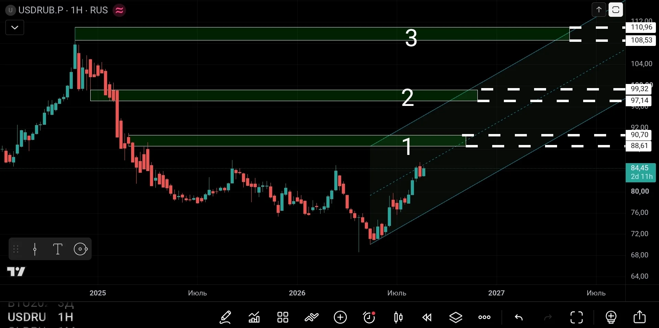
Task: Open the drawing tools pencil
Action: 226,317
